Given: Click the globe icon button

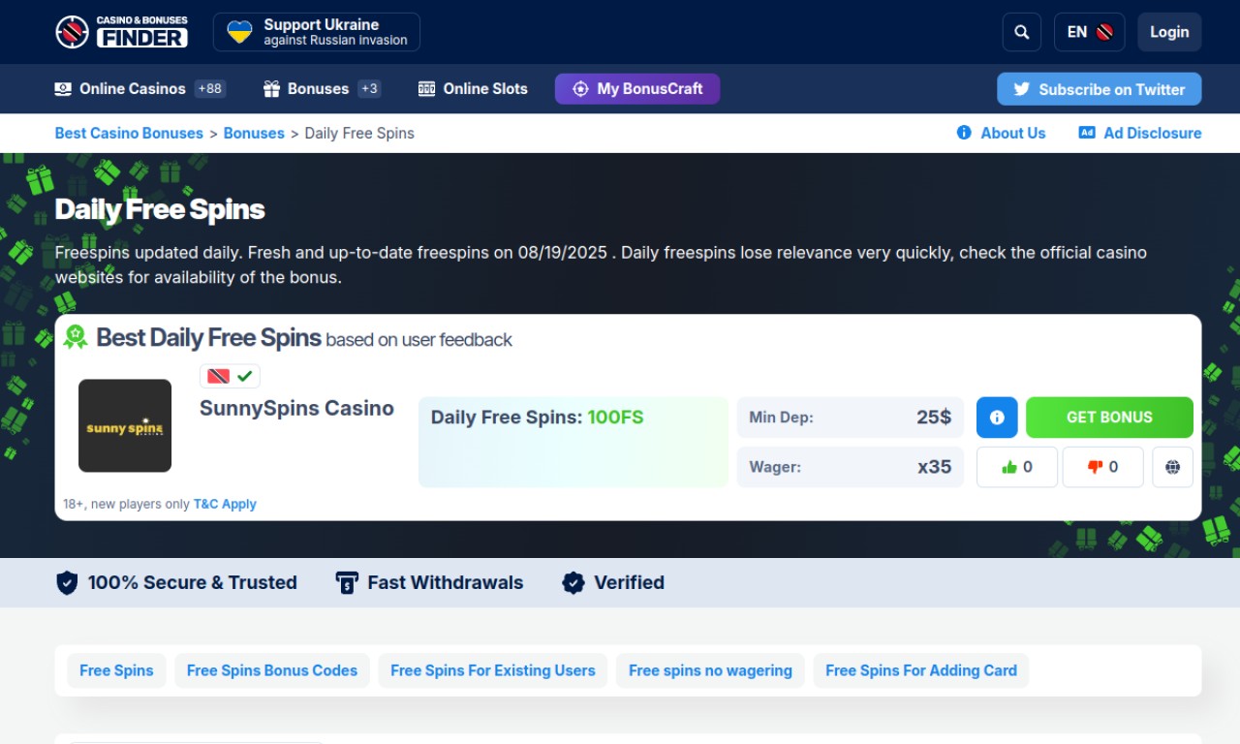Looking at the screenshot, I should tap(1173, 467).
